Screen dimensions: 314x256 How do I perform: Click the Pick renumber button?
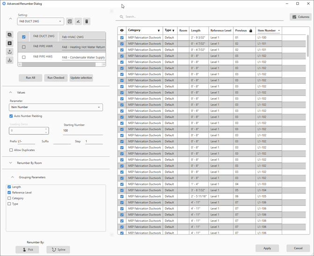[x=27, y=249]
